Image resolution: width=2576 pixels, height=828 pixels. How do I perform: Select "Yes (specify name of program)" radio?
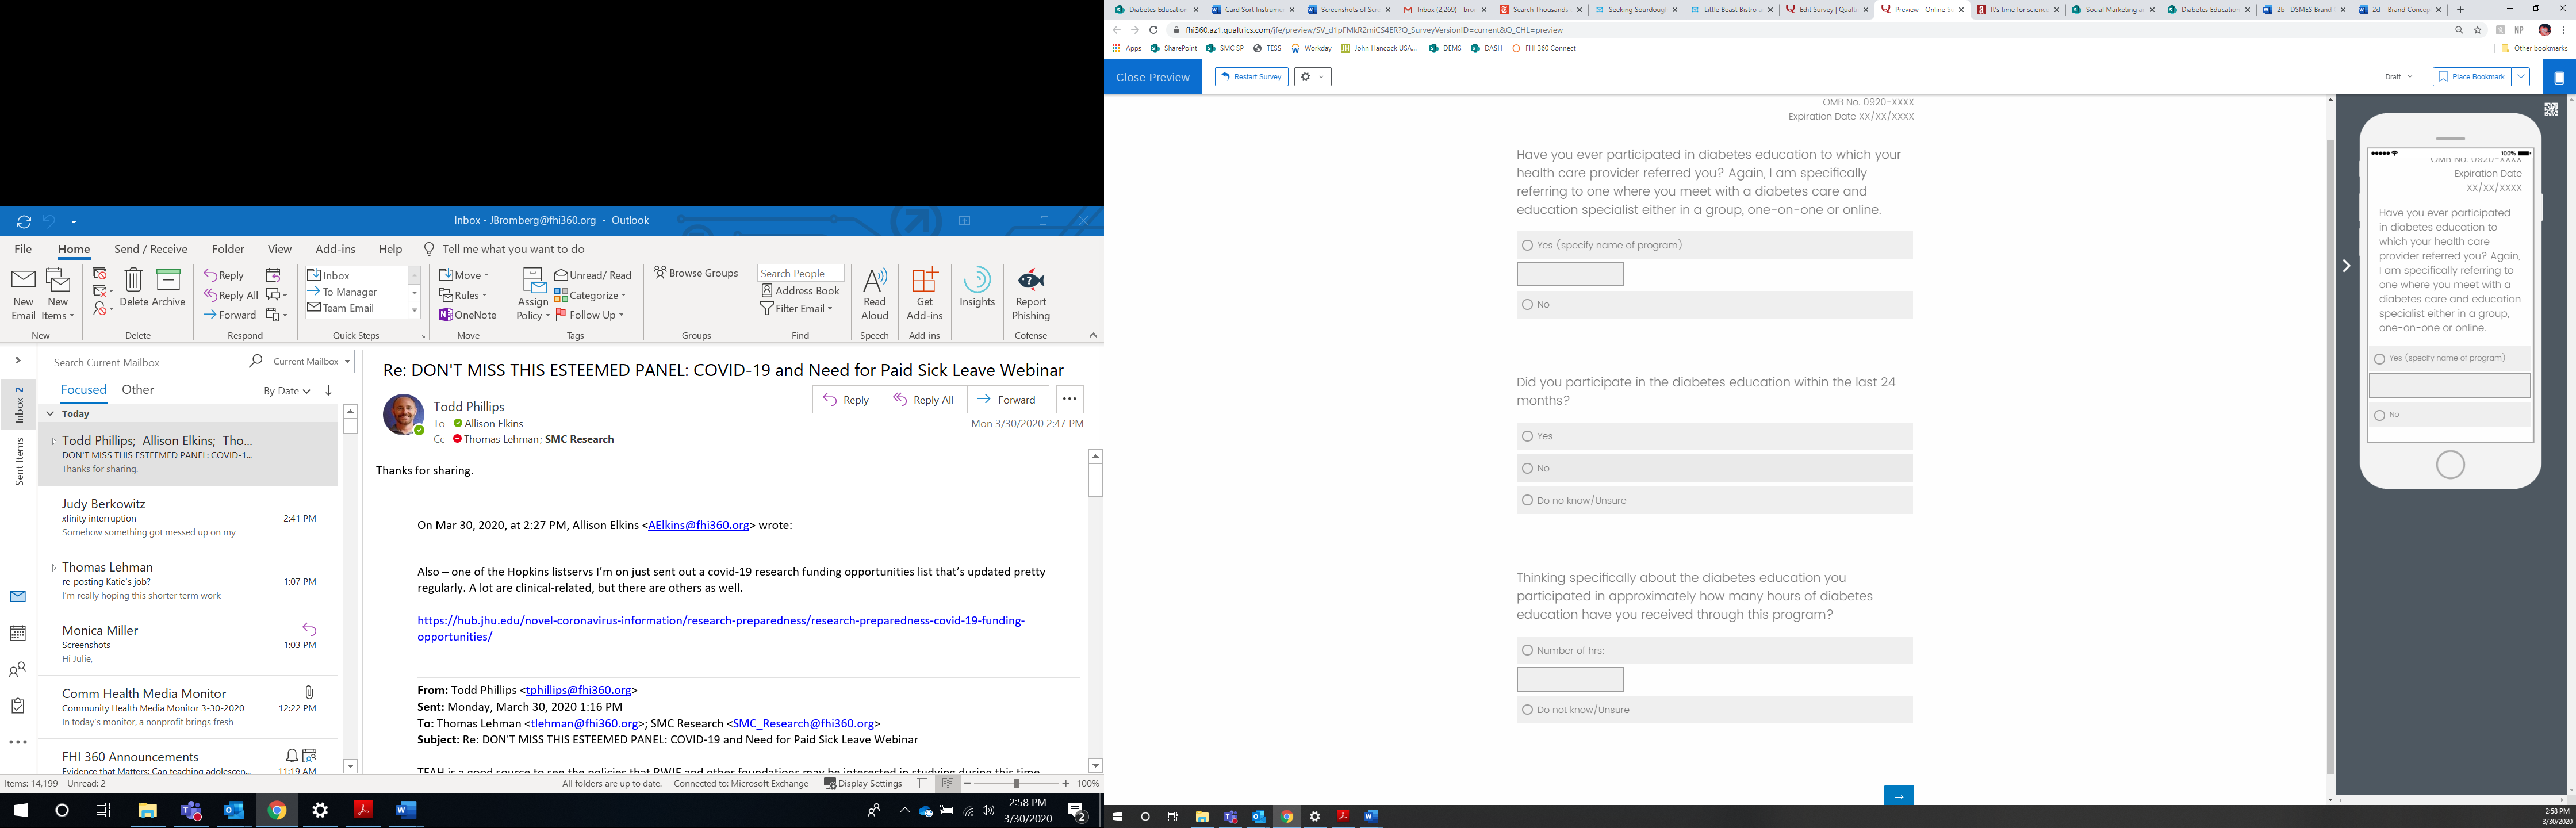[x=1527, y=245]
